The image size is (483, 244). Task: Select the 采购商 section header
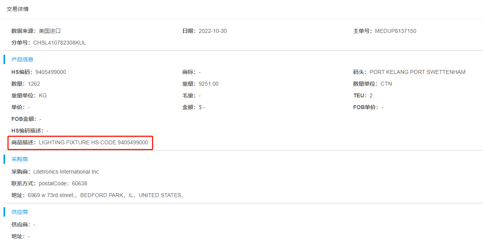[20, 159]
